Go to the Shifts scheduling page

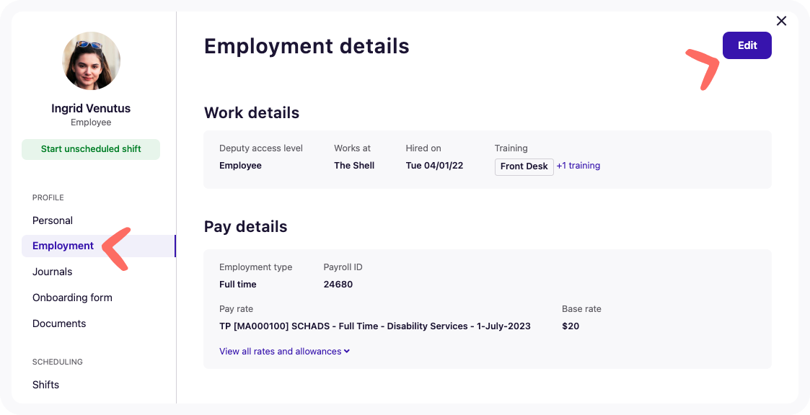click(45, 385)
